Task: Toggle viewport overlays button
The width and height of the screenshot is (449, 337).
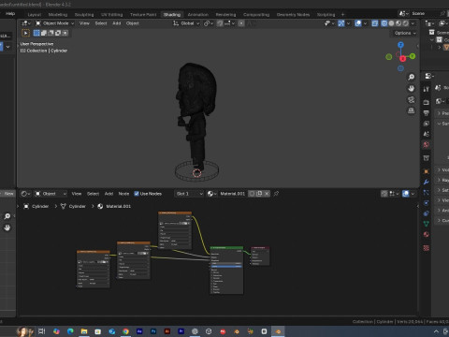Action: point(358,23)
